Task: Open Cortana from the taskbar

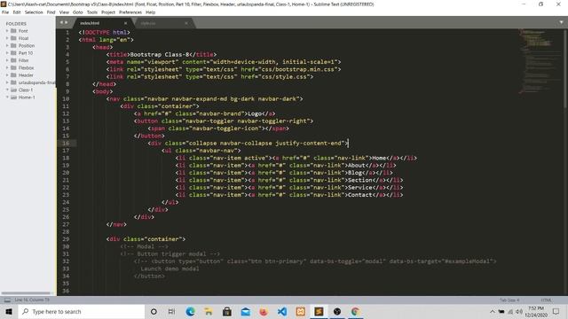Action: click(154, 311)
